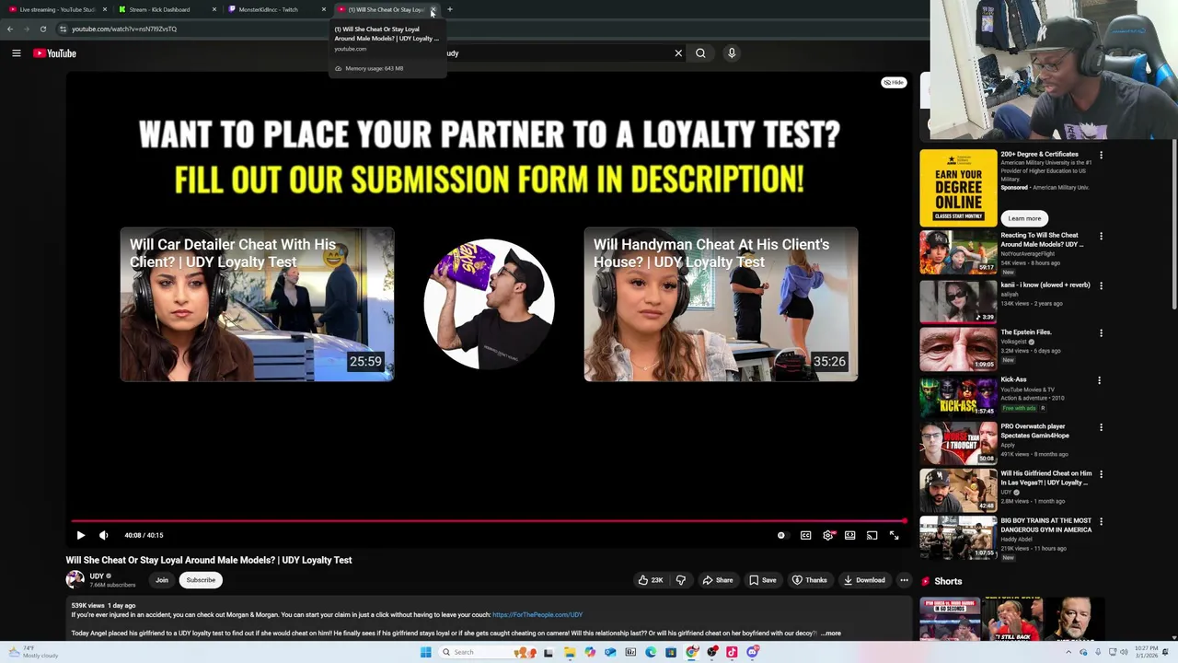Open Windows Start menu

tap(425, 652)
